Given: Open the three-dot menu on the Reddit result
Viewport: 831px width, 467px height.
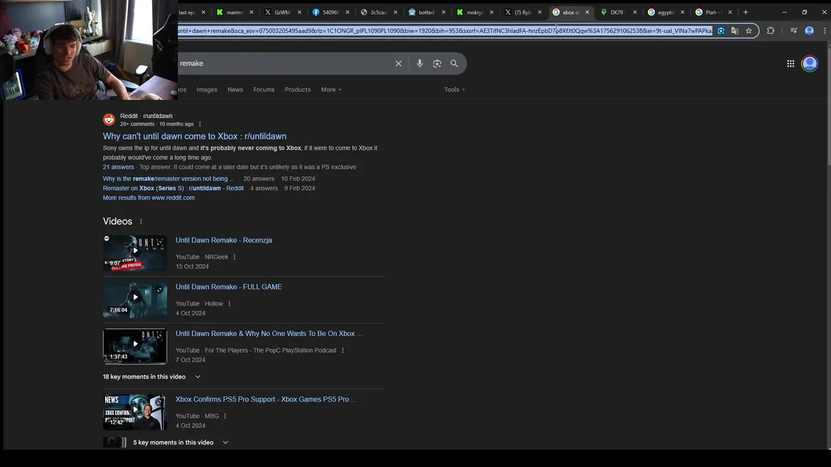Looking at the screenshot, I should [200, 124].
